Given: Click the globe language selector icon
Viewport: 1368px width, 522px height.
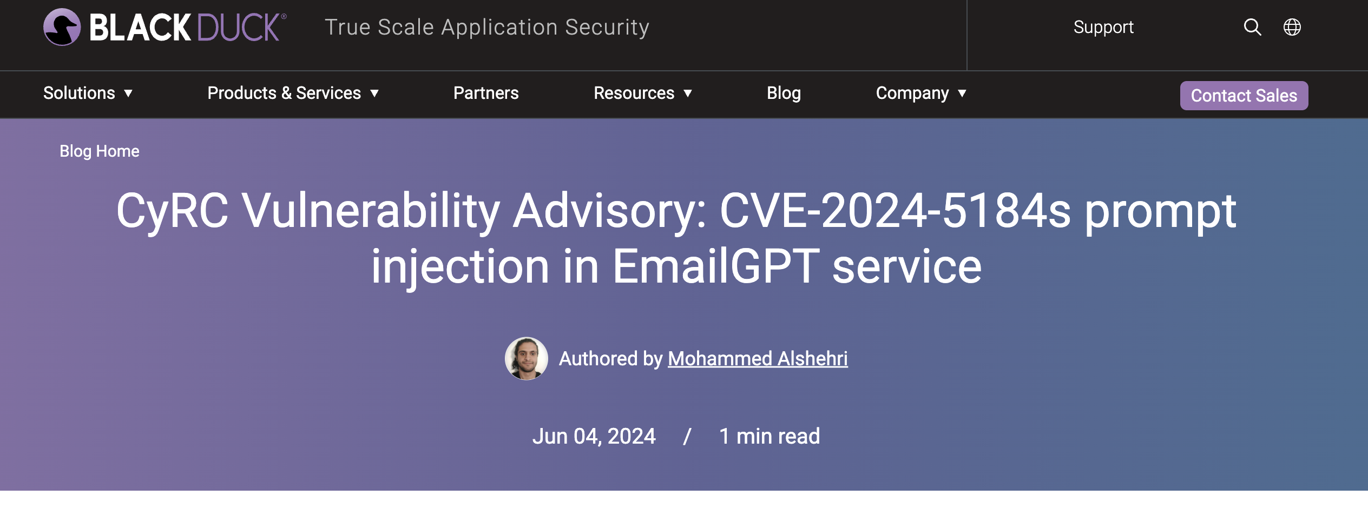Looking at the screenshot, I should click(x=1293, y=27).
